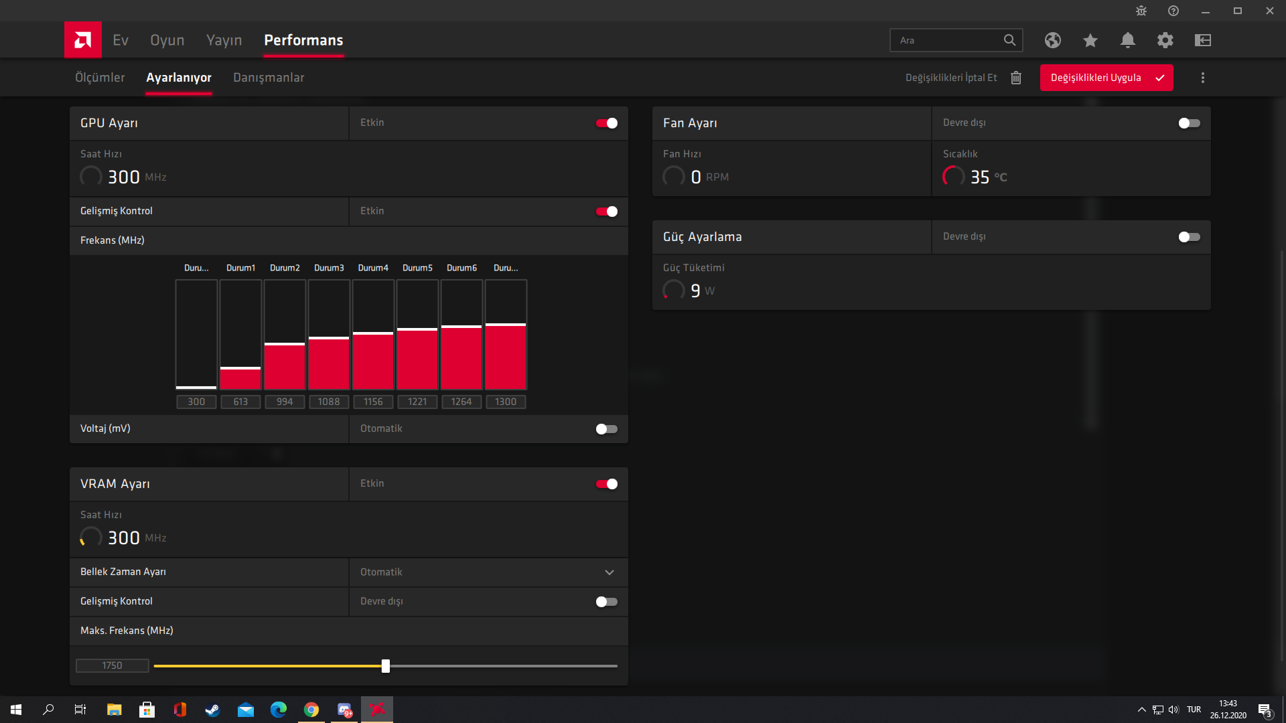Open favorites star icon

pos(1090,40)
